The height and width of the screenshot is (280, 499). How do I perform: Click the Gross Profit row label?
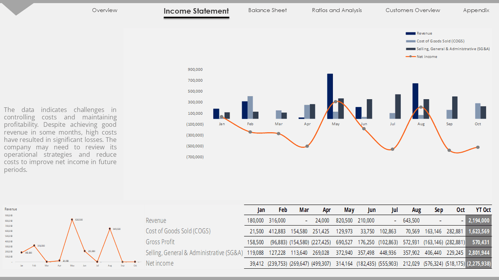pyautogui.click(x=160, y=242)
